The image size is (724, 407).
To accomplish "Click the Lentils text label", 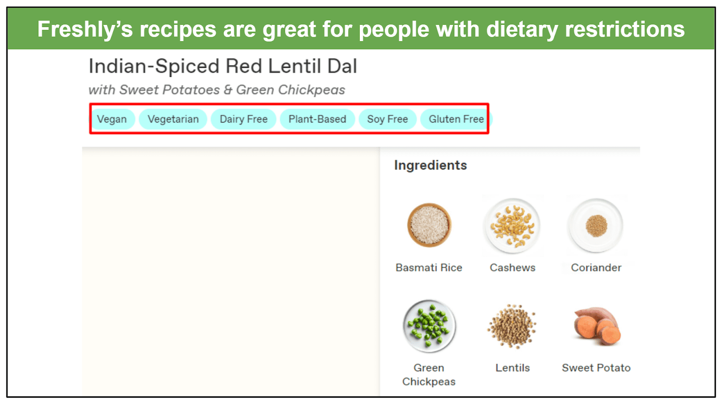I will tap(512, 368).
